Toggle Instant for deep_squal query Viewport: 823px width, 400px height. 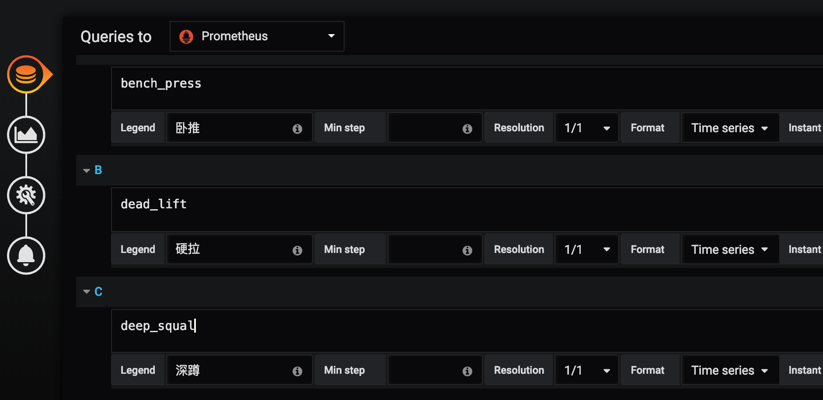804,370
